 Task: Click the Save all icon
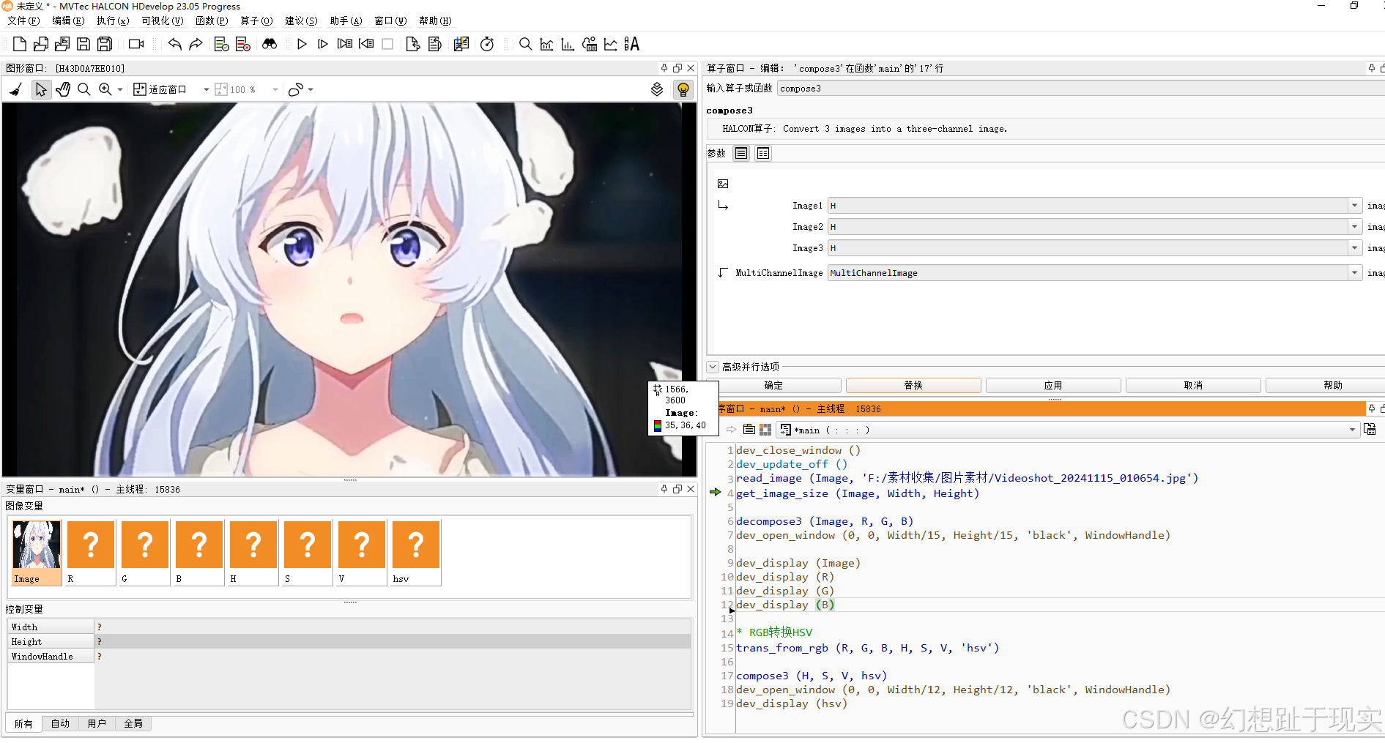point(105,44)
